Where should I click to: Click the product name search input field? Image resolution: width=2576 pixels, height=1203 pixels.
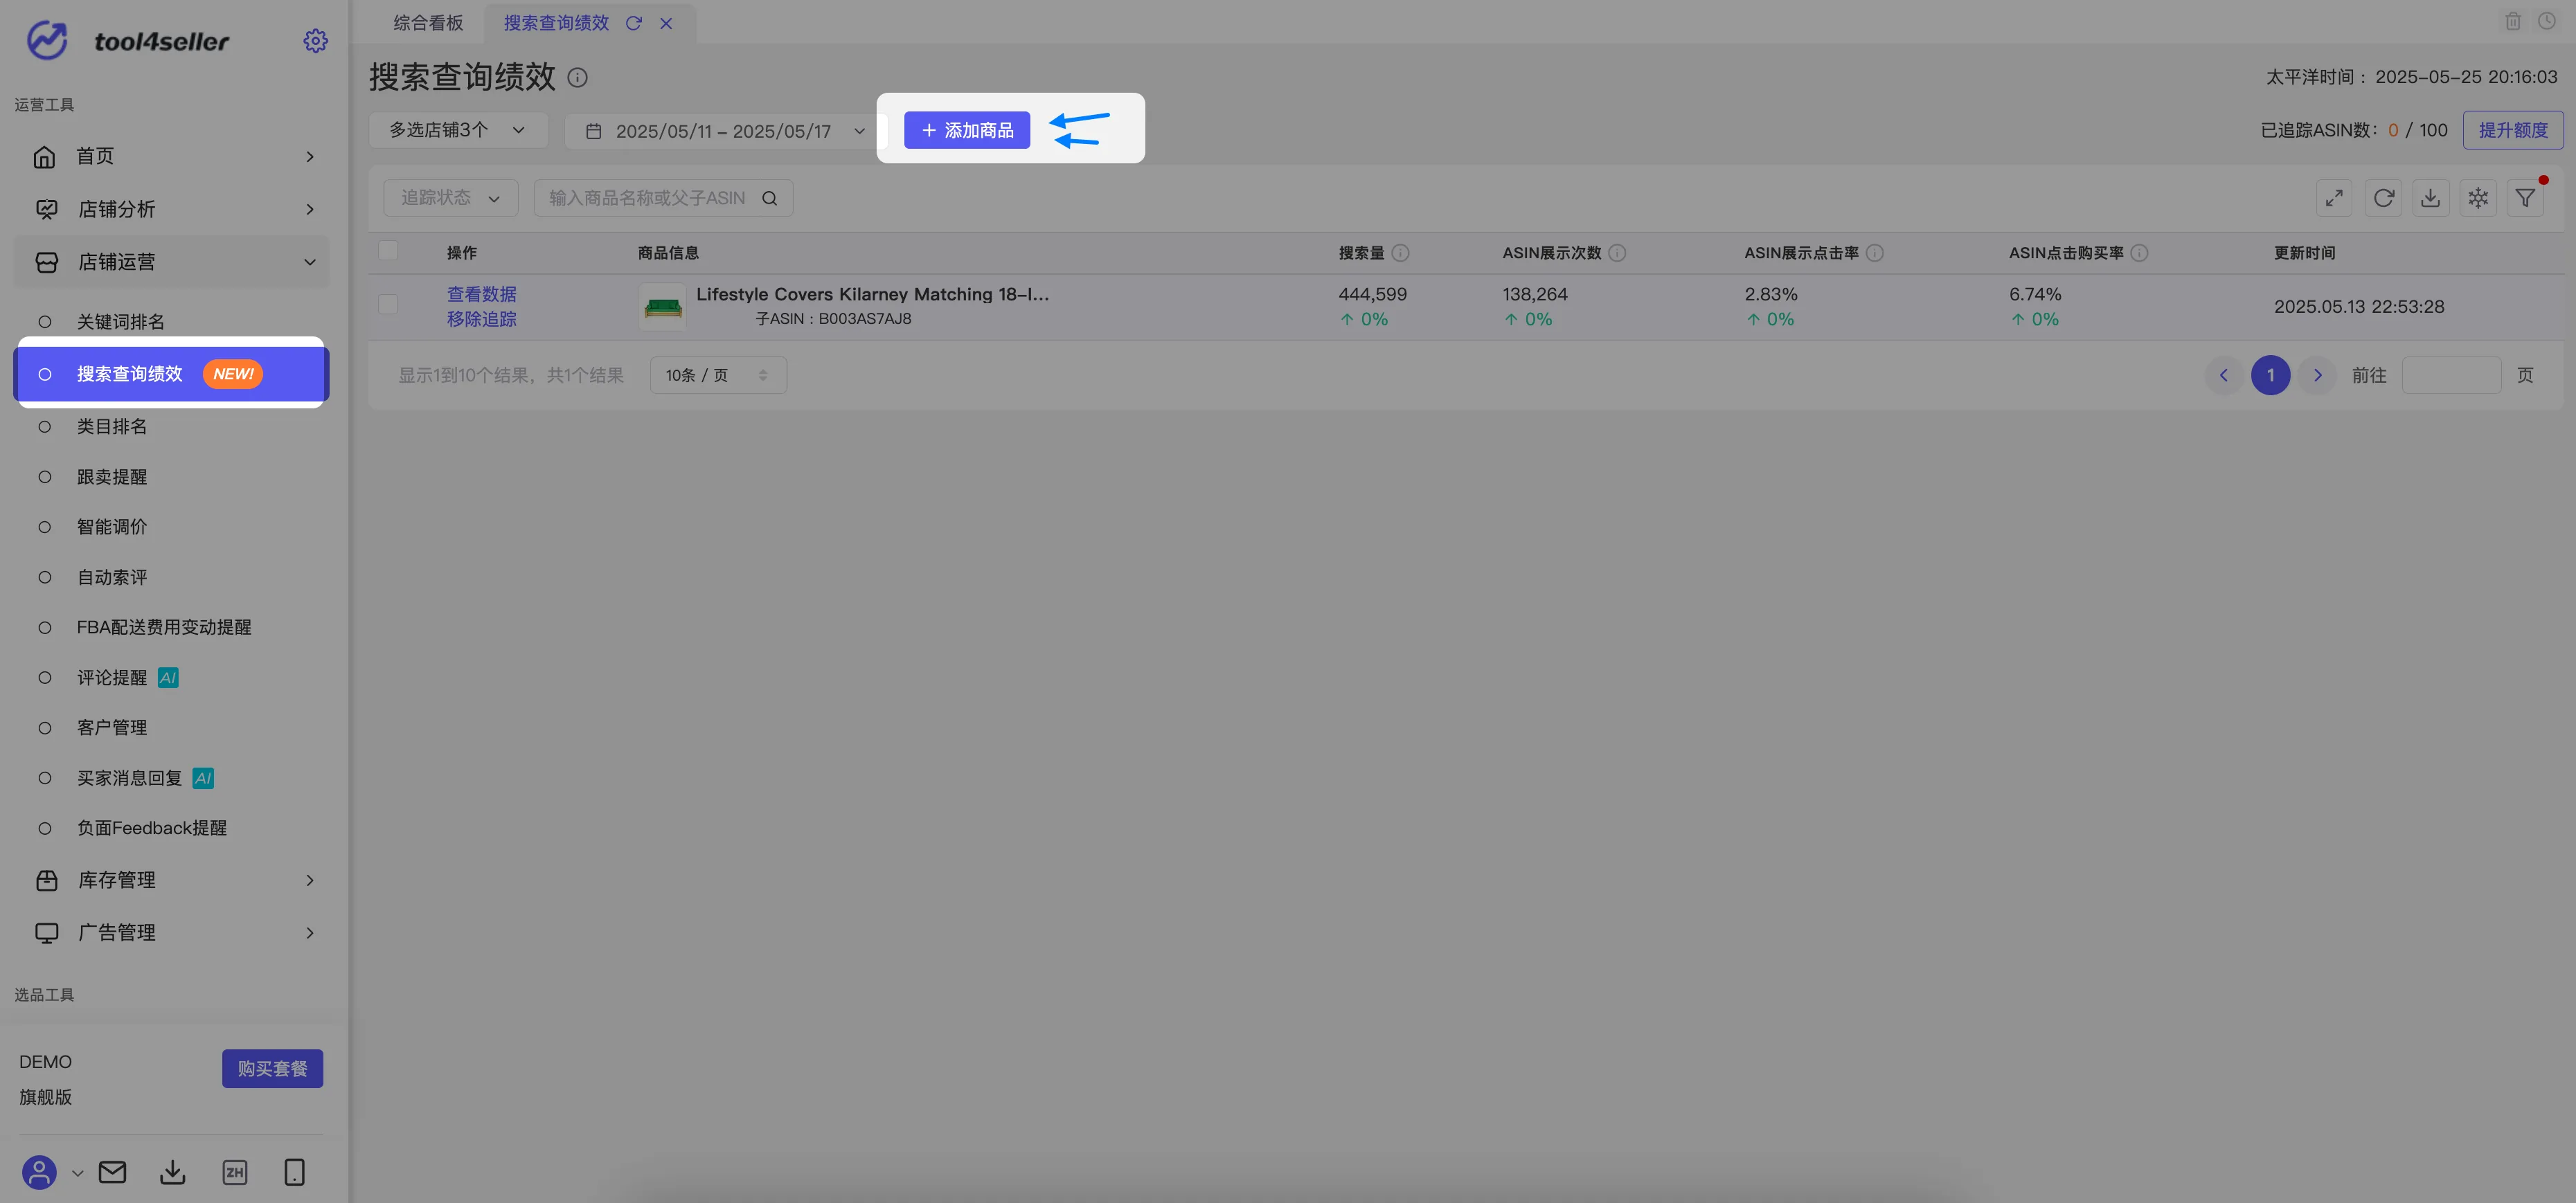pyautogui.click(x=663, y=198)
